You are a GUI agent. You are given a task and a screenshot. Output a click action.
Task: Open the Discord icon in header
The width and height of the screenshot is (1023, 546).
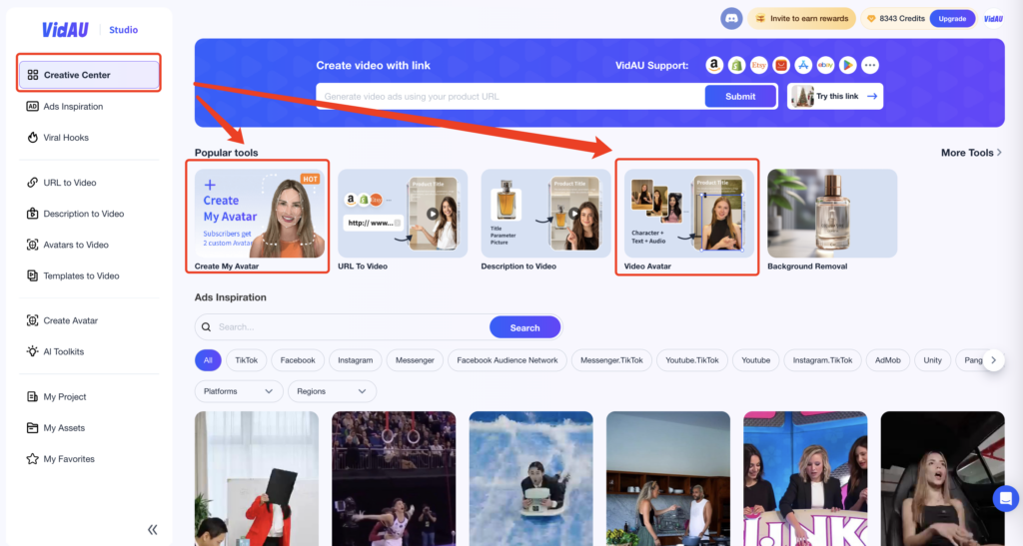pyautogui.click(x=731, y=18)
